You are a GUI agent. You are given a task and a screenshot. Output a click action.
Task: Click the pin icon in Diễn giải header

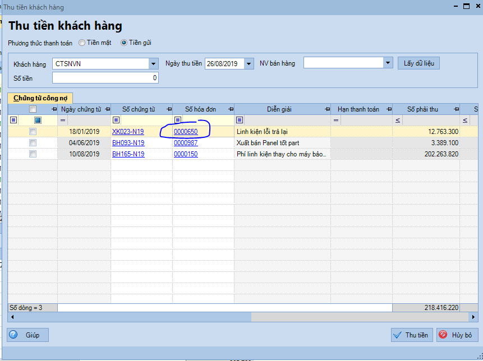click(x=325, y=109)
